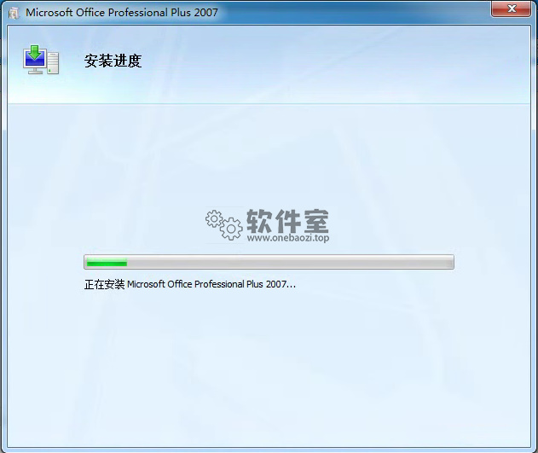Click the 室 character in the watermark logo
Viewport: 538px width, 453px height.
315,220
